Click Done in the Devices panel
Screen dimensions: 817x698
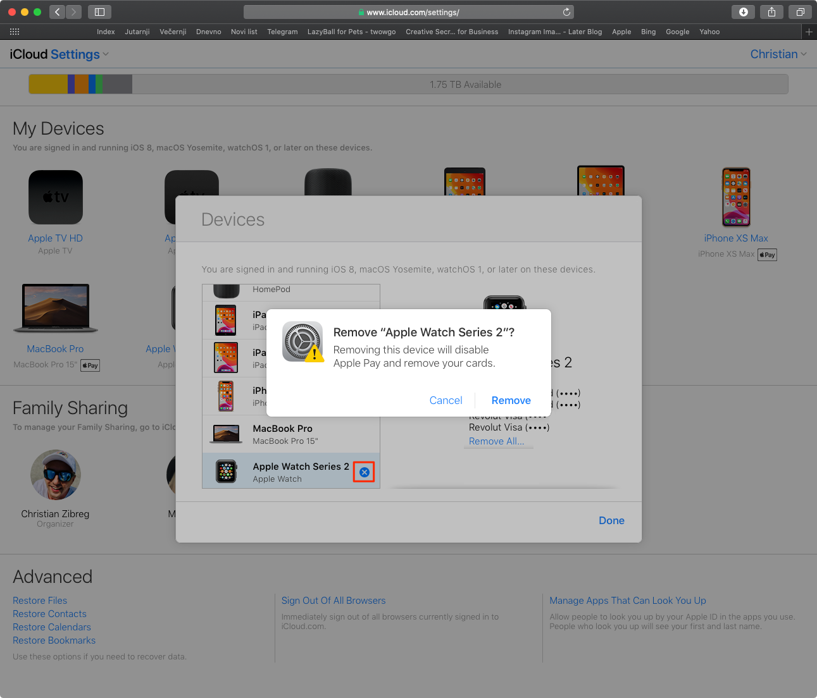[611, 520]
